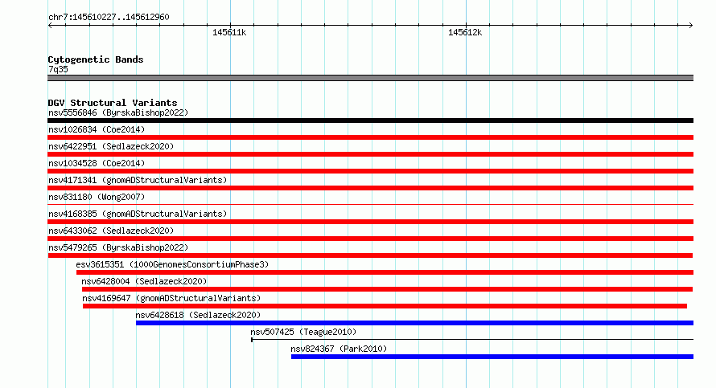Image resolution: width=716 pixels, height=388 pixels.
Task: Open esv3615351 (1000GenomesConsortiumPhase3) label
Action: 172,264
